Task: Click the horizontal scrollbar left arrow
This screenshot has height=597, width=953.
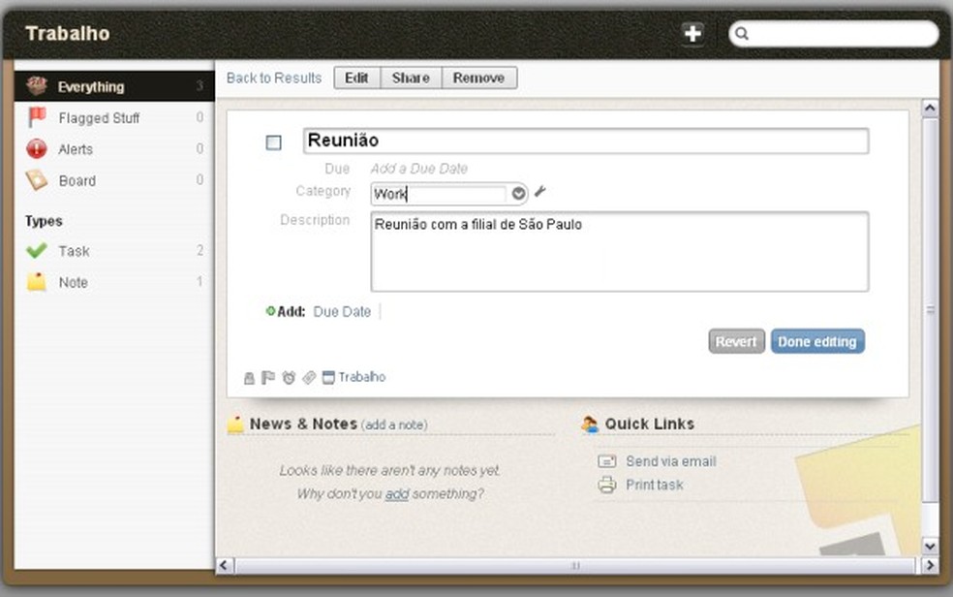Action: (224, 565)
